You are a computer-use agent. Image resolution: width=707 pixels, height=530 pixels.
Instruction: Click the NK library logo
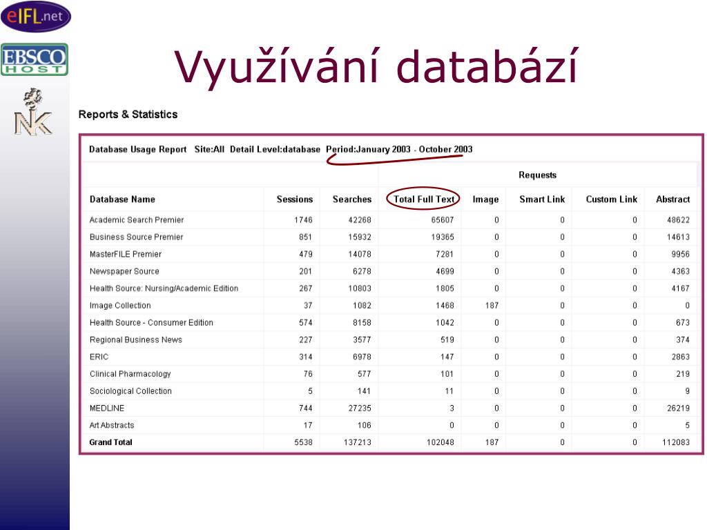click(33, 112)
